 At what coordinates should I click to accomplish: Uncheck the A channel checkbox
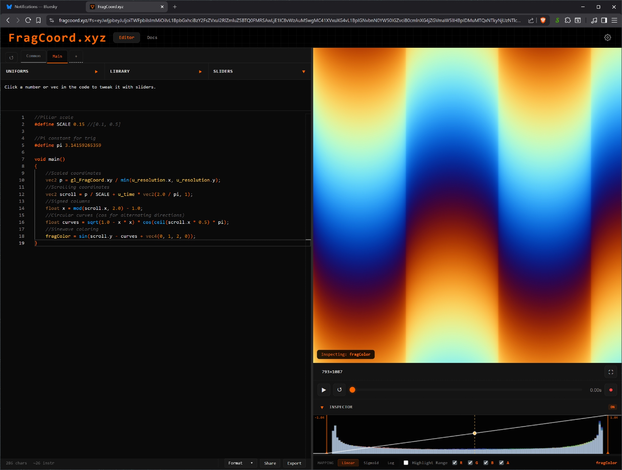[x=501, y=463]
